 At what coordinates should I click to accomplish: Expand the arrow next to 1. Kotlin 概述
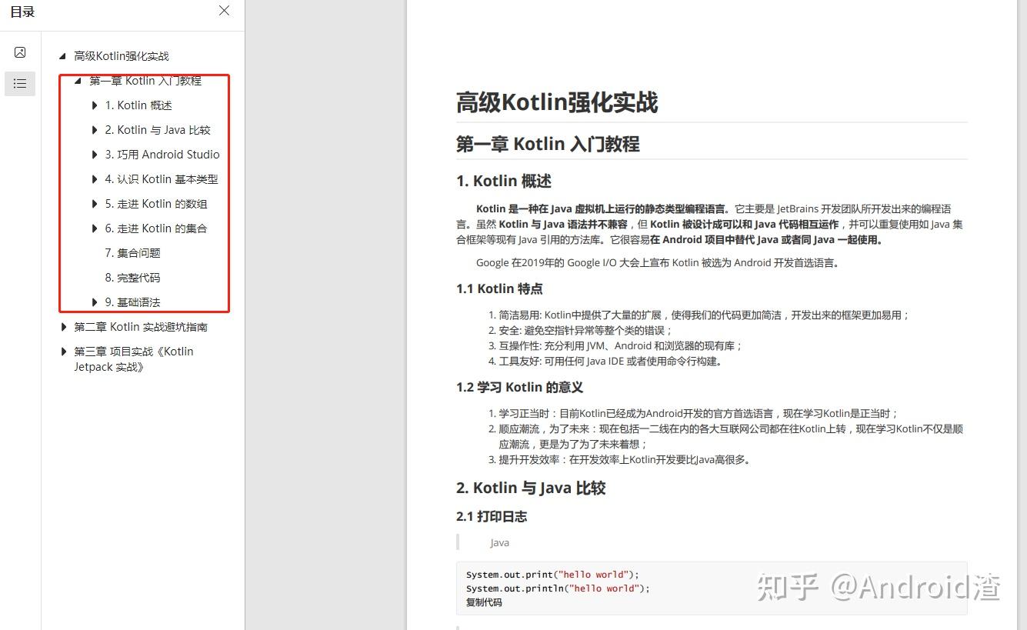tap(93, 105)
